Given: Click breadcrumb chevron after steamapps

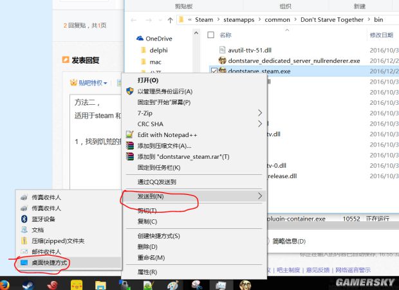Looking at the screenshot, I should (259, 19).
